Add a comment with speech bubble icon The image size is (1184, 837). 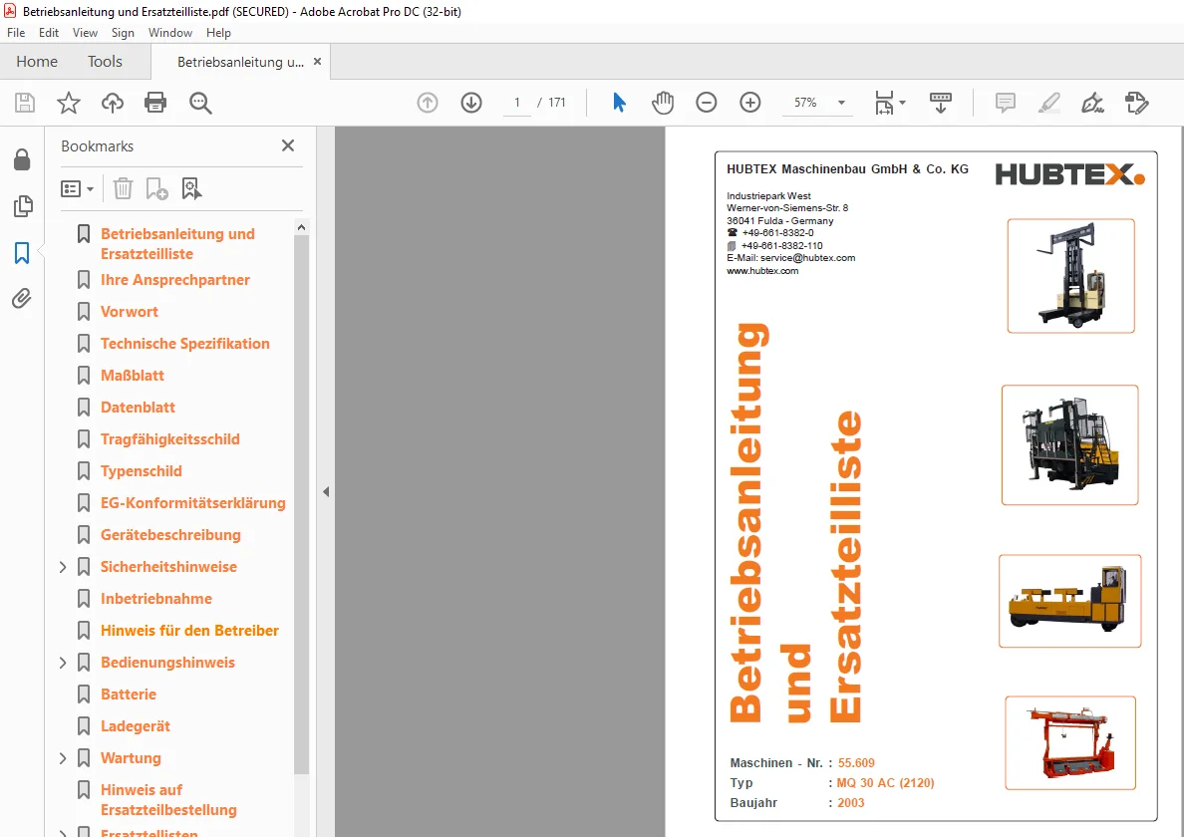(1005, 103)
